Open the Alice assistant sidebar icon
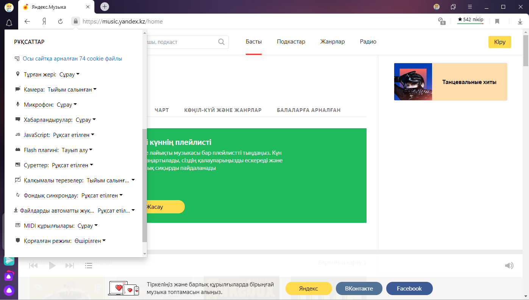 tap(9, 291)
